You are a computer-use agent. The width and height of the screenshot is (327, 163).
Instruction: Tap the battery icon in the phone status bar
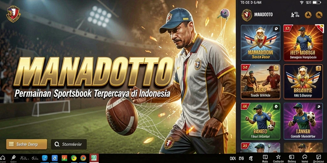tap(317, 3)
